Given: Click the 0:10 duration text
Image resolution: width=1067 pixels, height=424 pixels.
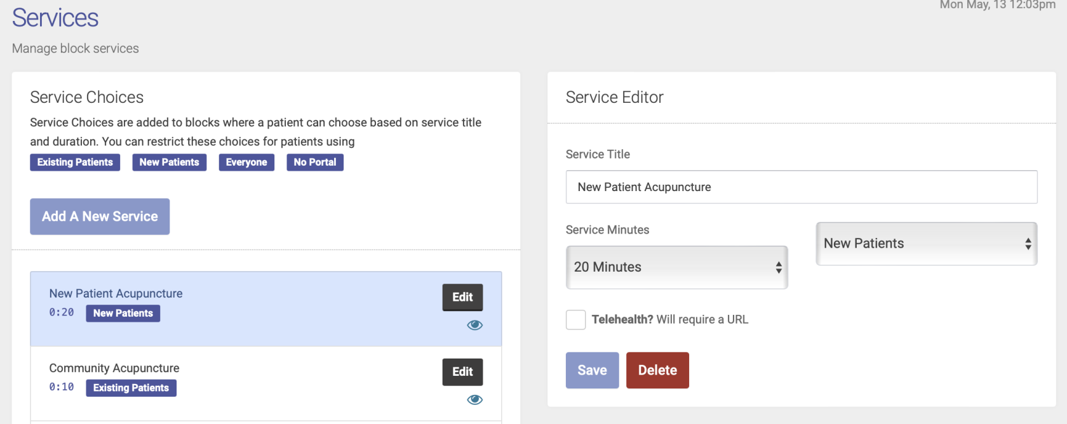Looking at the screenshot, I should (x=62, y=387).
